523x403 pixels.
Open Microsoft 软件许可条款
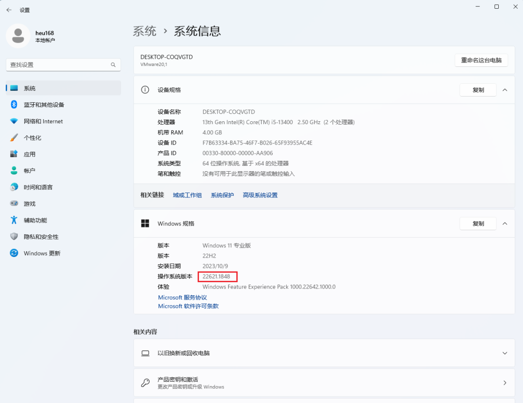188,306
